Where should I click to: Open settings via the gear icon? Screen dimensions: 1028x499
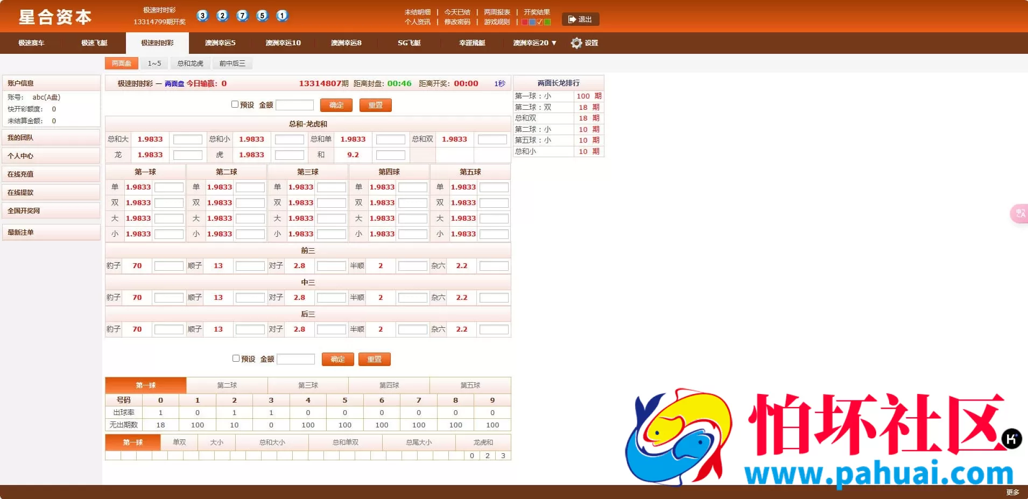(x=577, y=43)
